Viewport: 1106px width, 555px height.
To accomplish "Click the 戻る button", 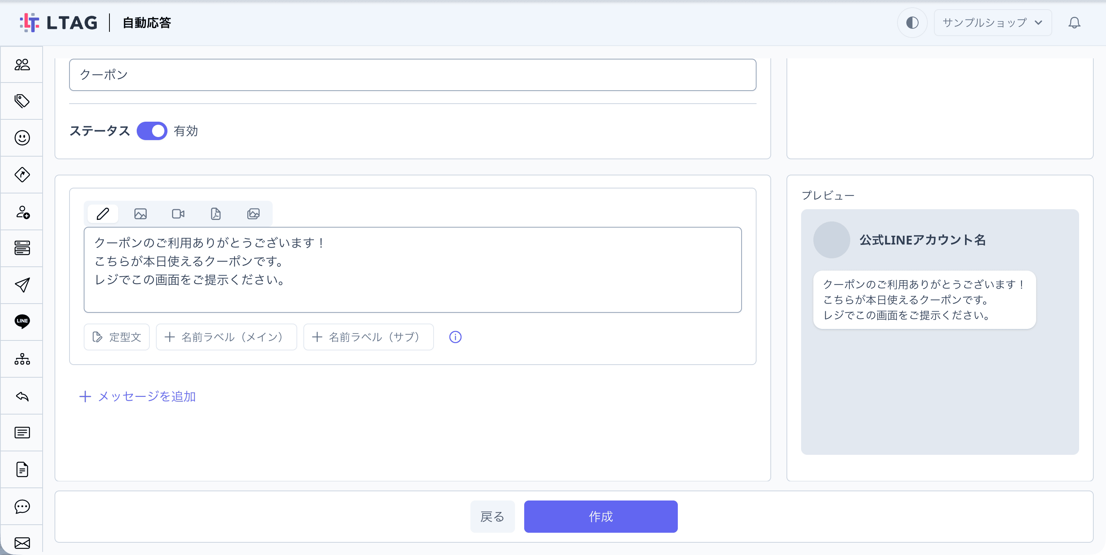I will click(492, 516).
